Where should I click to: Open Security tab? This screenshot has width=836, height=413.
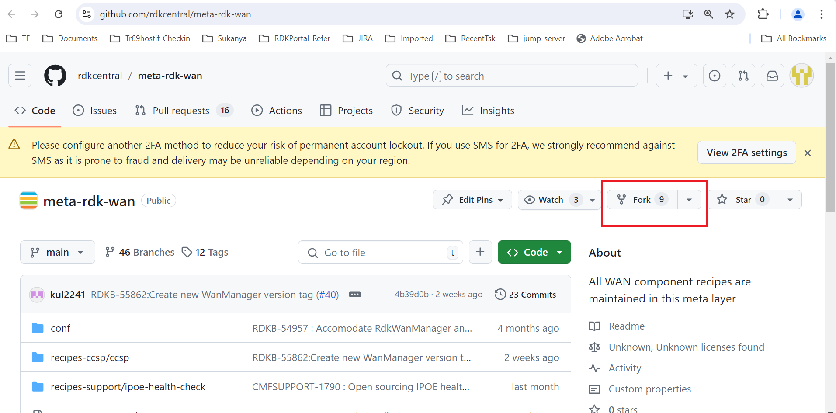click(418, 111)
